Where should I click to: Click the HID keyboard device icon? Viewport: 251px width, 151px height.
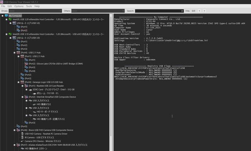(34, 112)
